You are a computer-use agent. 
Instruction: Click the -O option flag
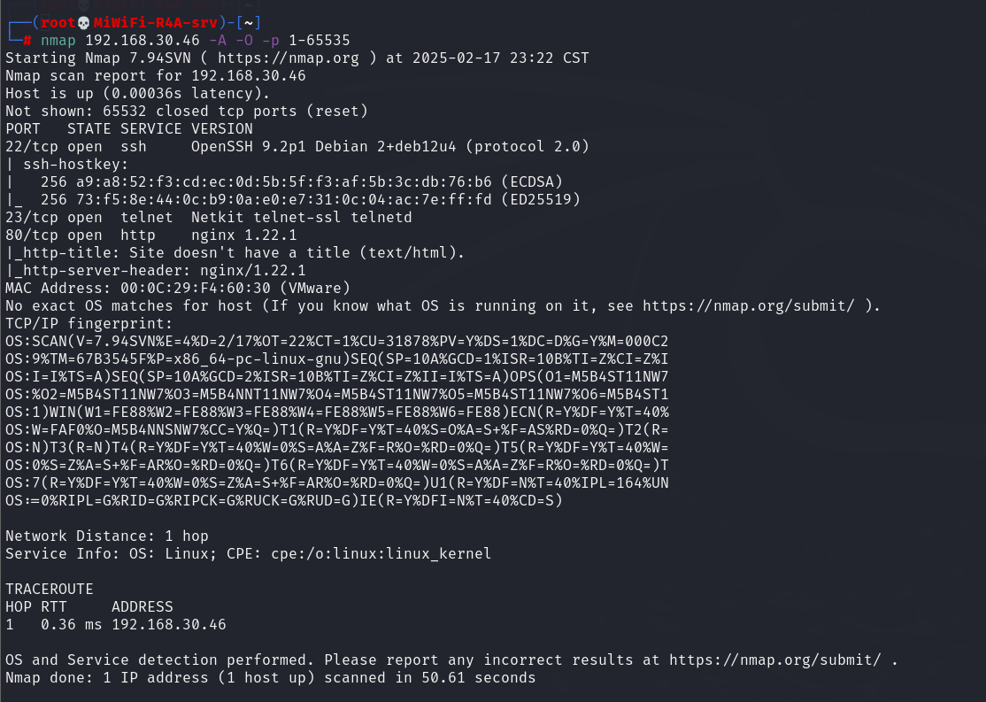pos(244,40)
